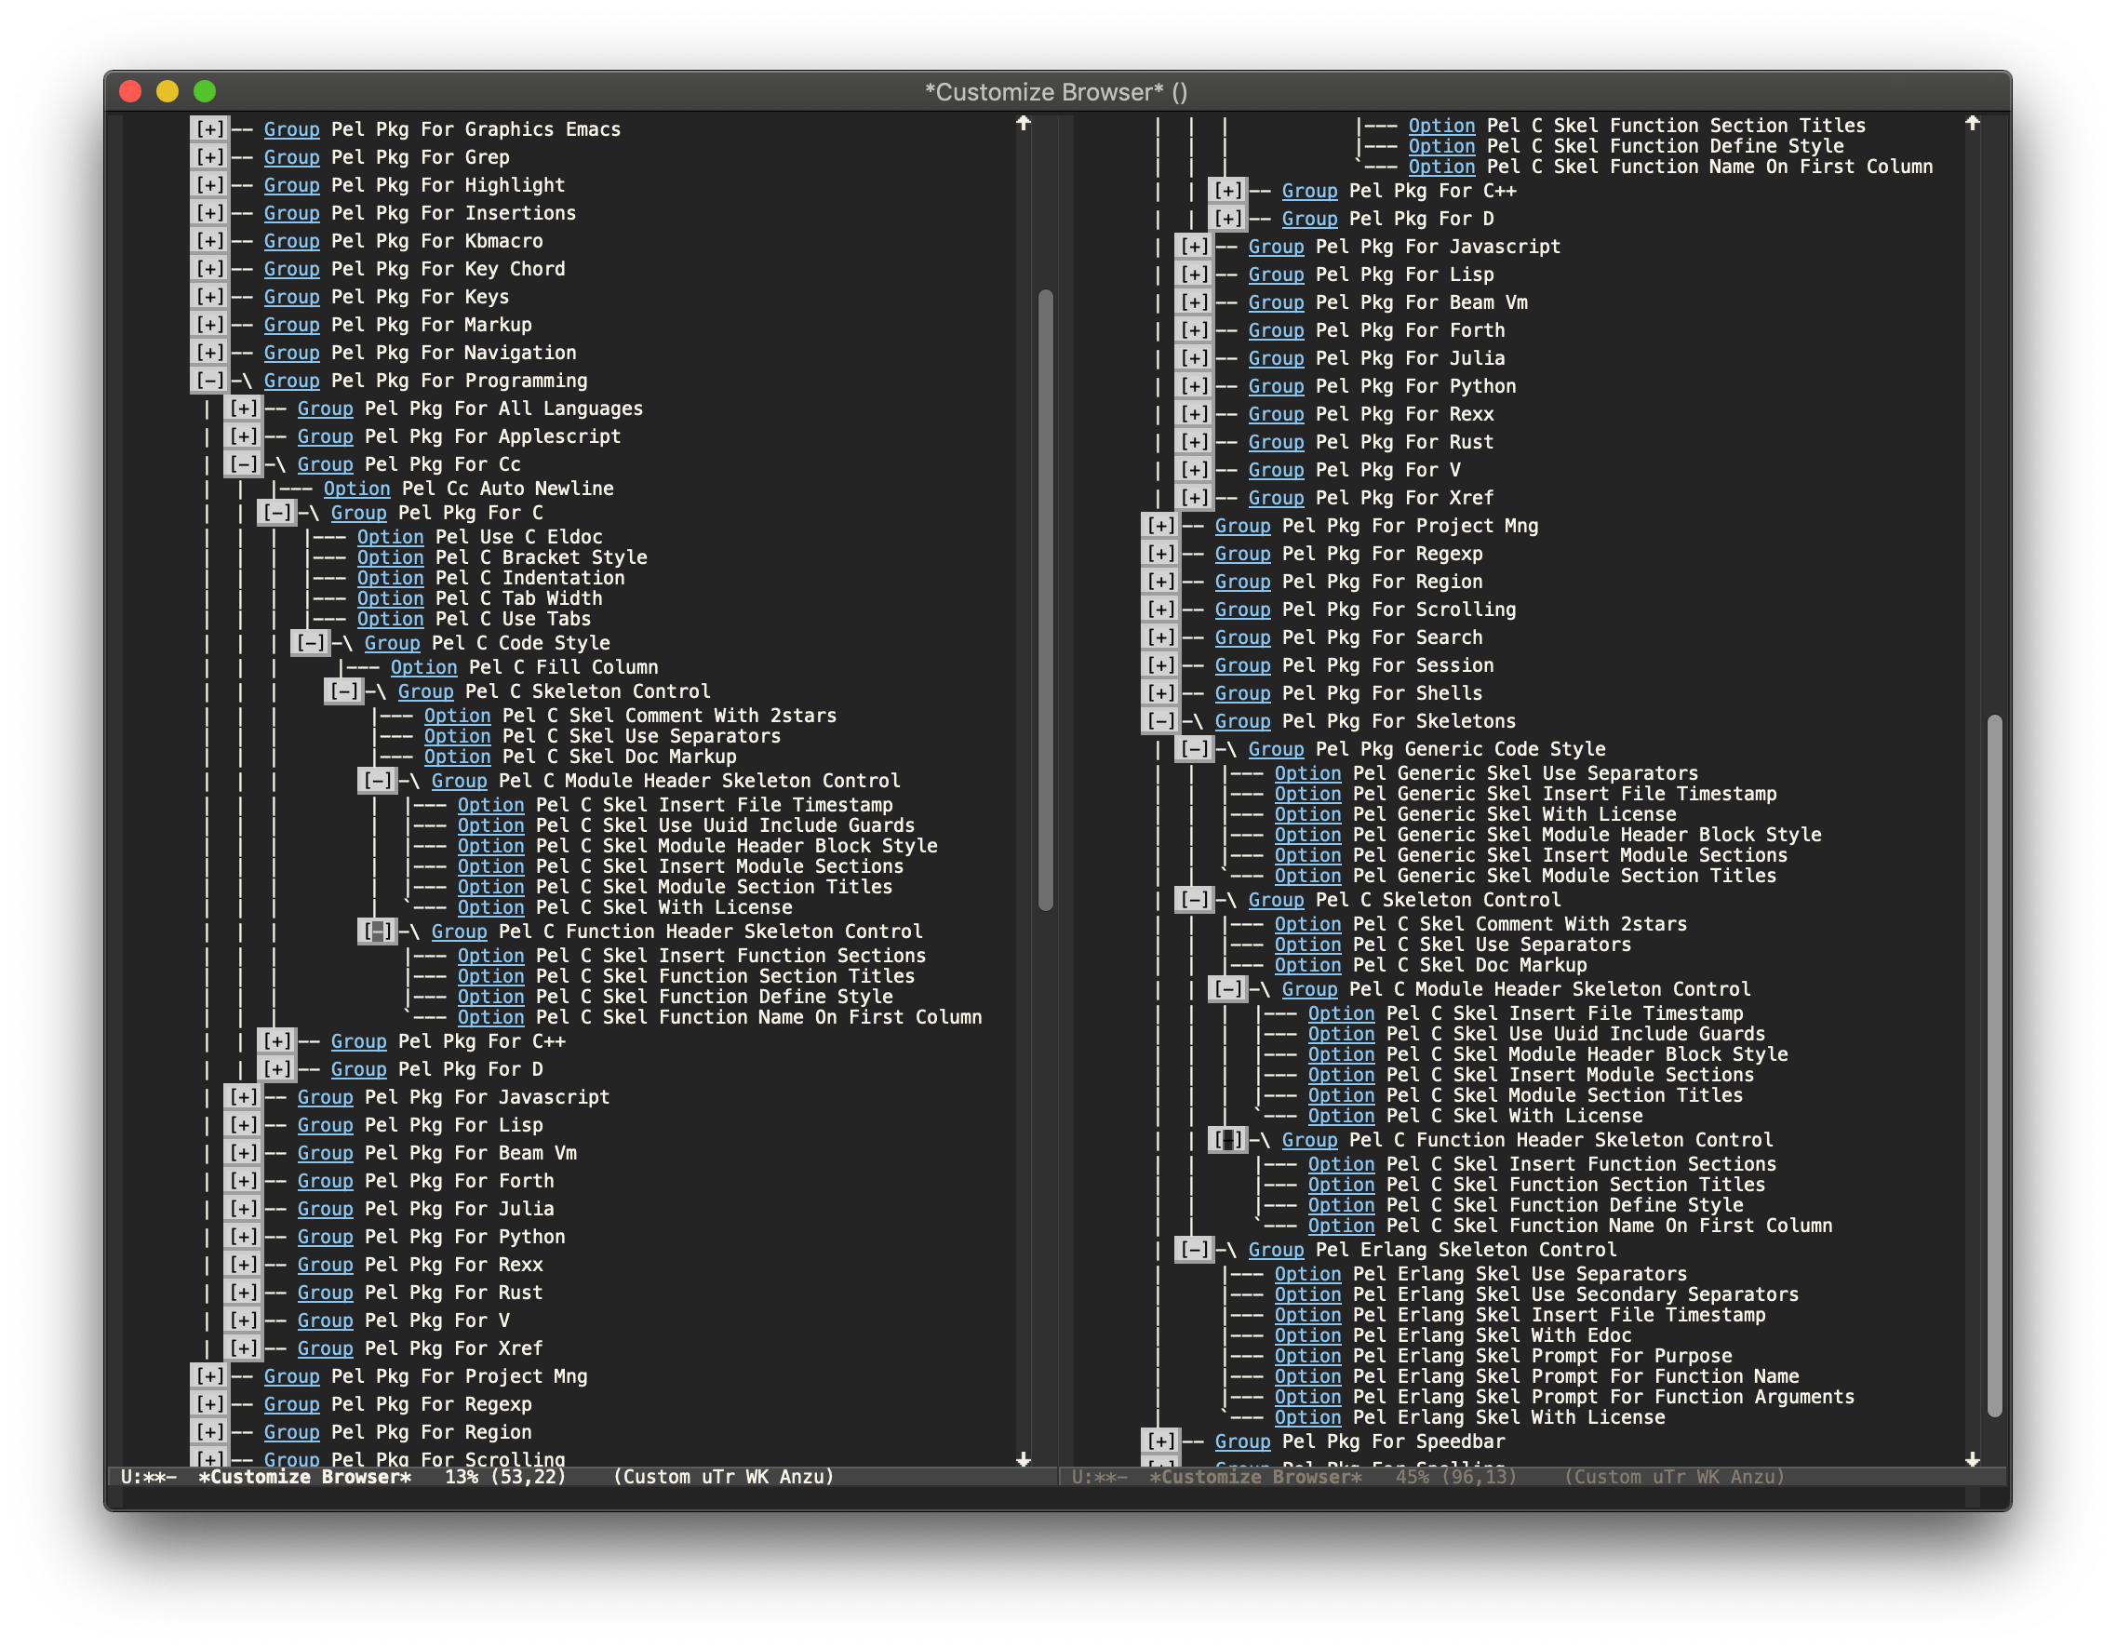This screenshot has height=1649, width=2116.
Task: Open Option link for Pel C Indentation
Action: click(x=391, y=578)
